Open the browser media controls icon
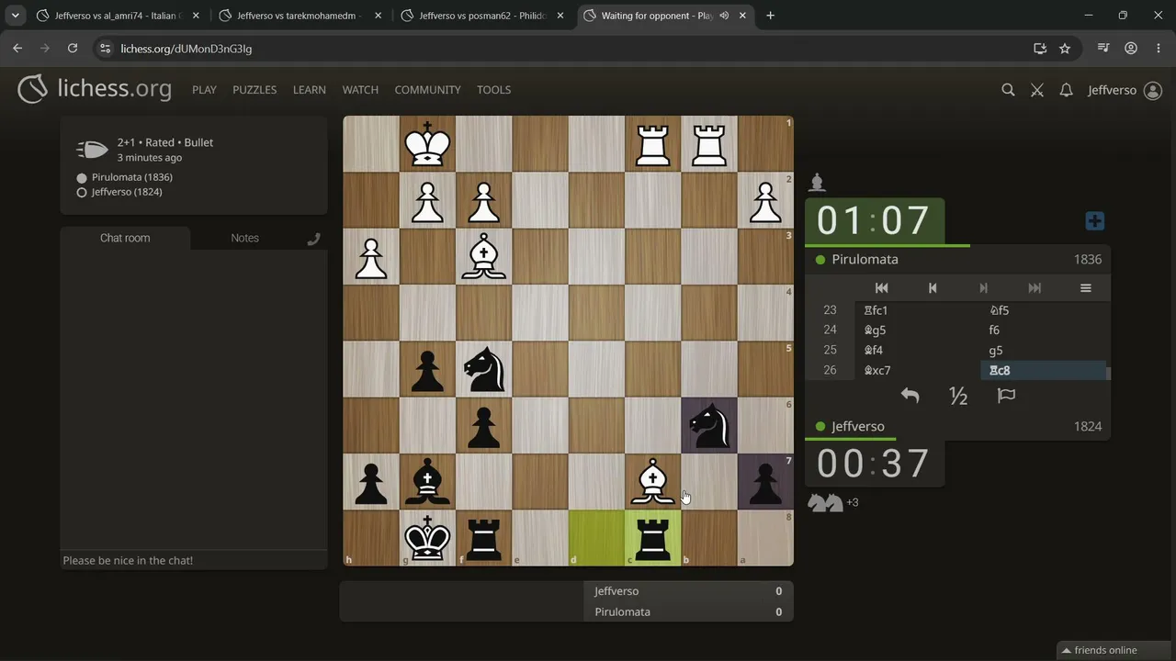This screenshot has height=661, width=1176. (x=1104, y=49)
